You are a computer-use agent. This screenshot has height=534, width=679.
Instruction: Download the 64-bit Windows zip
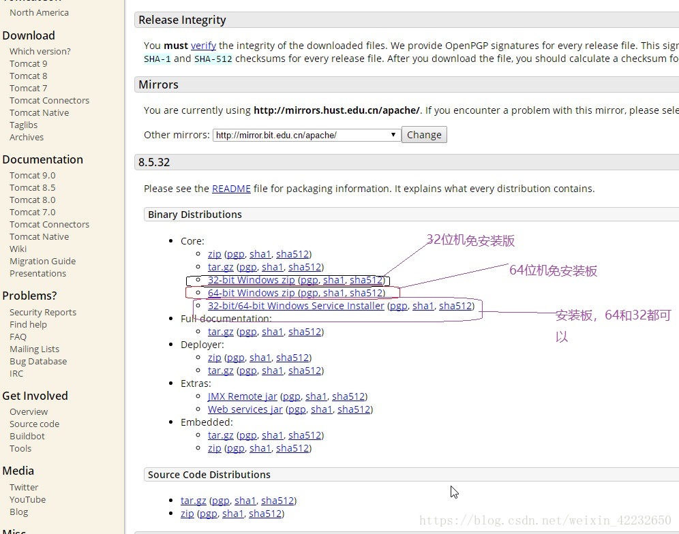tap(251, 293)
